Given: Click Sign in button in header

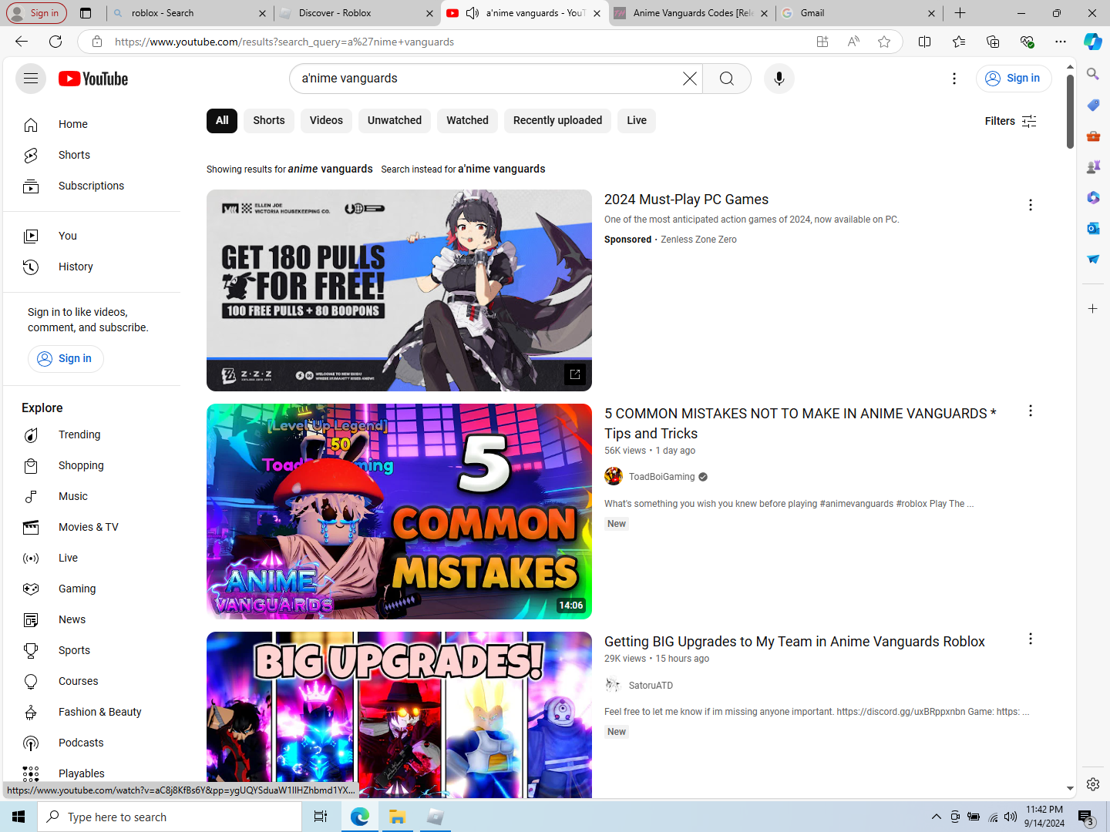Looking at the screenshot, I should pyautogui.click(x=1014, y=79).
